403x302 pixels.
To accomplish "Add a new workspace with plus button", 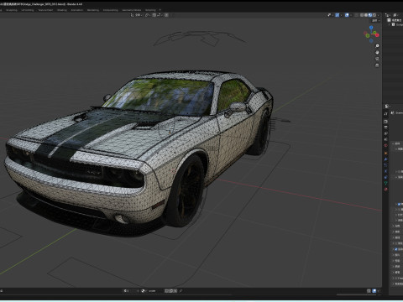I will point(160,10).
